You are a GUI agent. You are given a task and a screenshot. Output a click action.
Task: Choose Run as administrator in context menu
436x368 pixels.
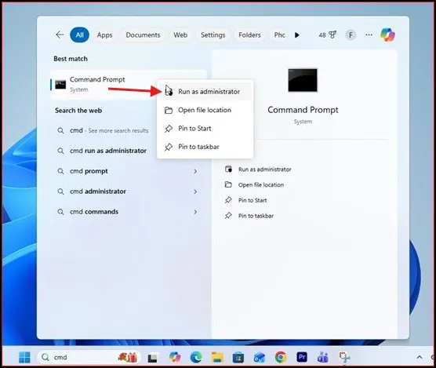tap(205, 92)
